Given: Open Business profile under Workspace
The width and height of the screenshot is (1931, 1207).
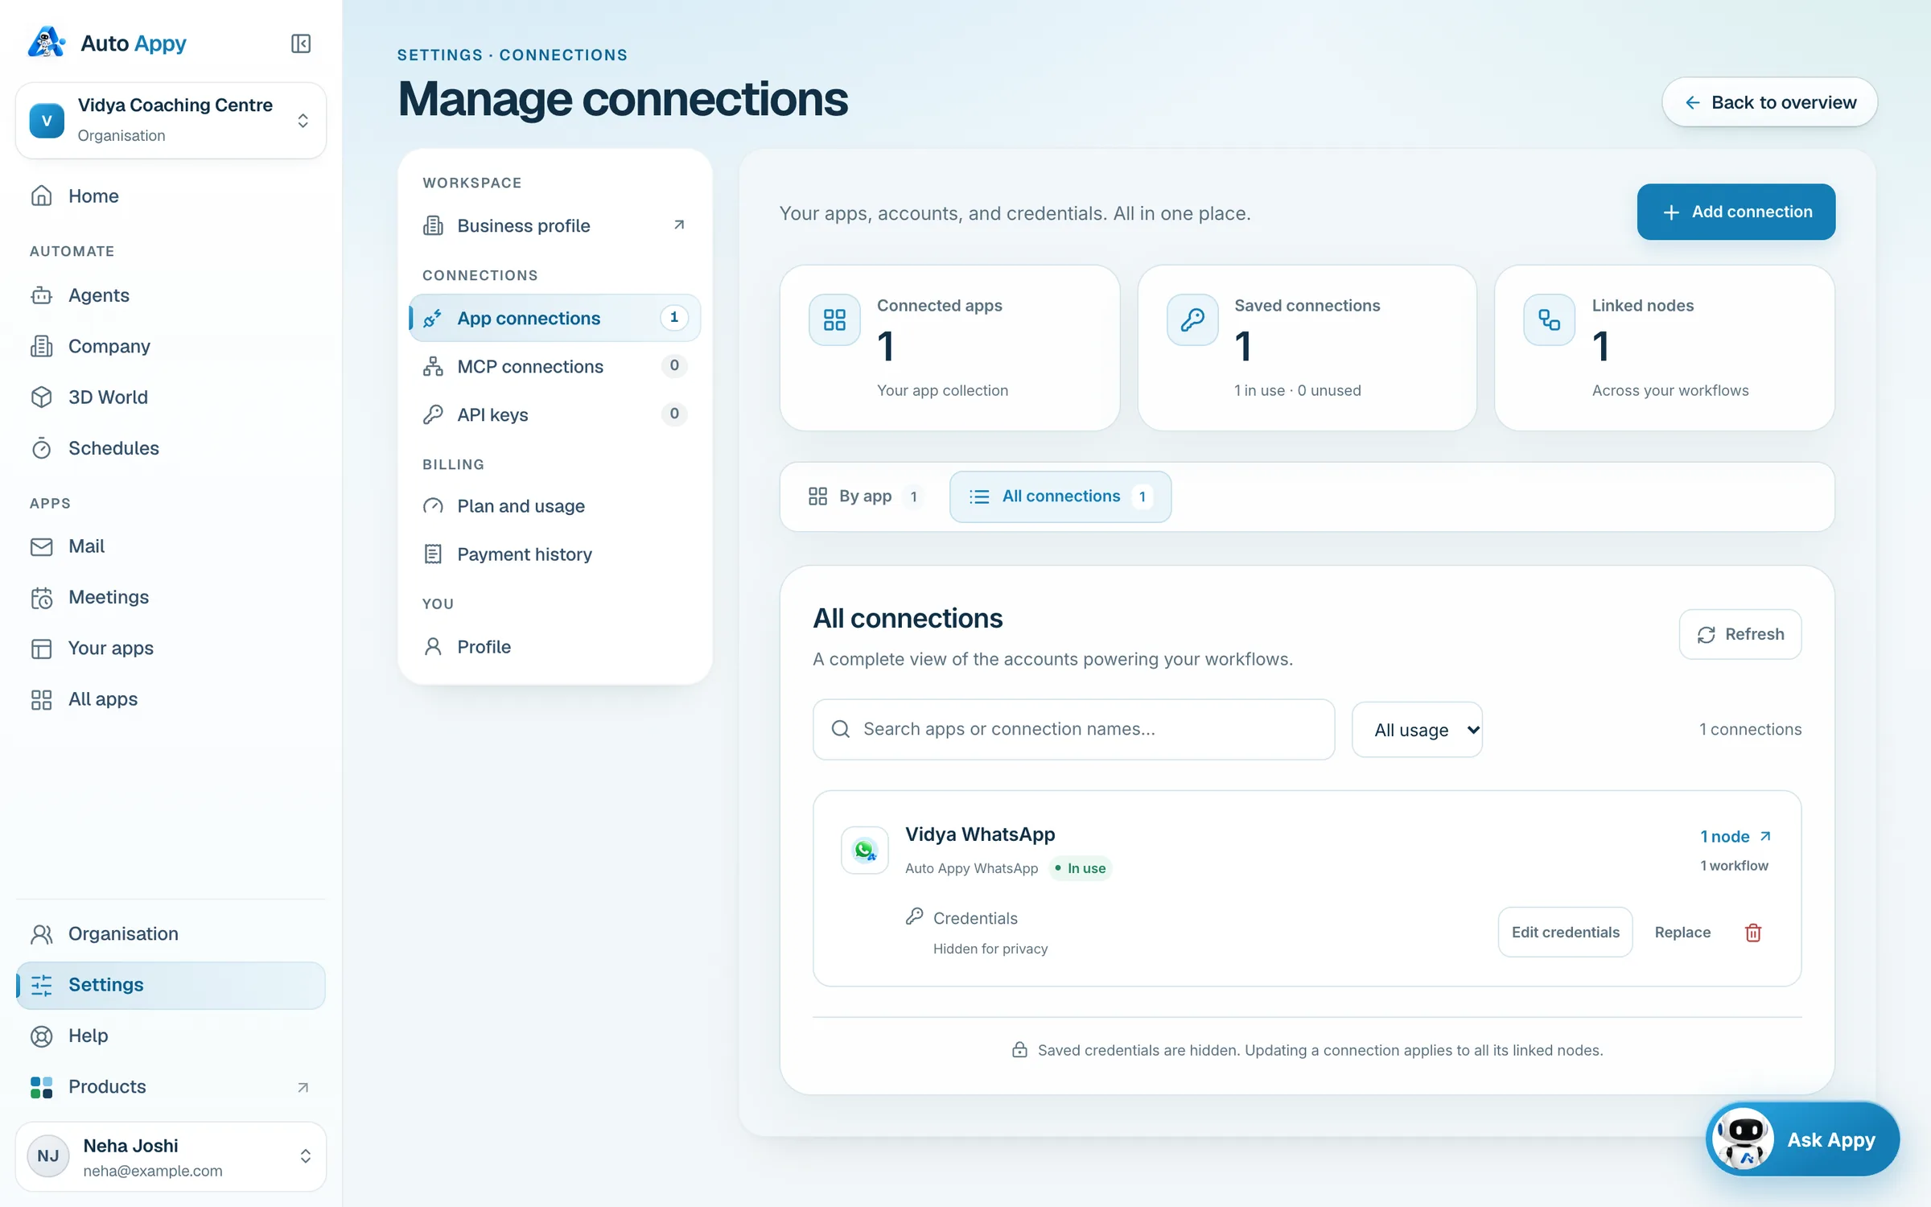Looking at the screenshot, I should (555, 226).
